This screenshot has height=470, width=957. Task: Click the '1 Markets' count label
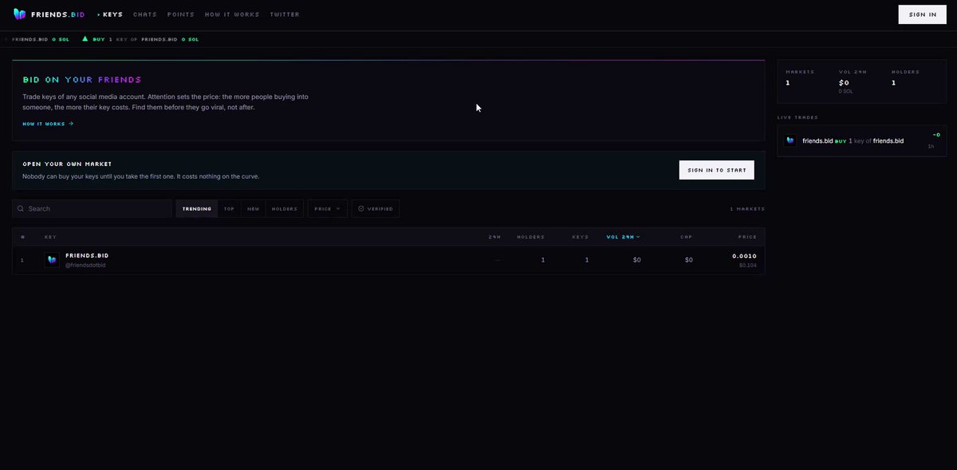click(747, 209)
